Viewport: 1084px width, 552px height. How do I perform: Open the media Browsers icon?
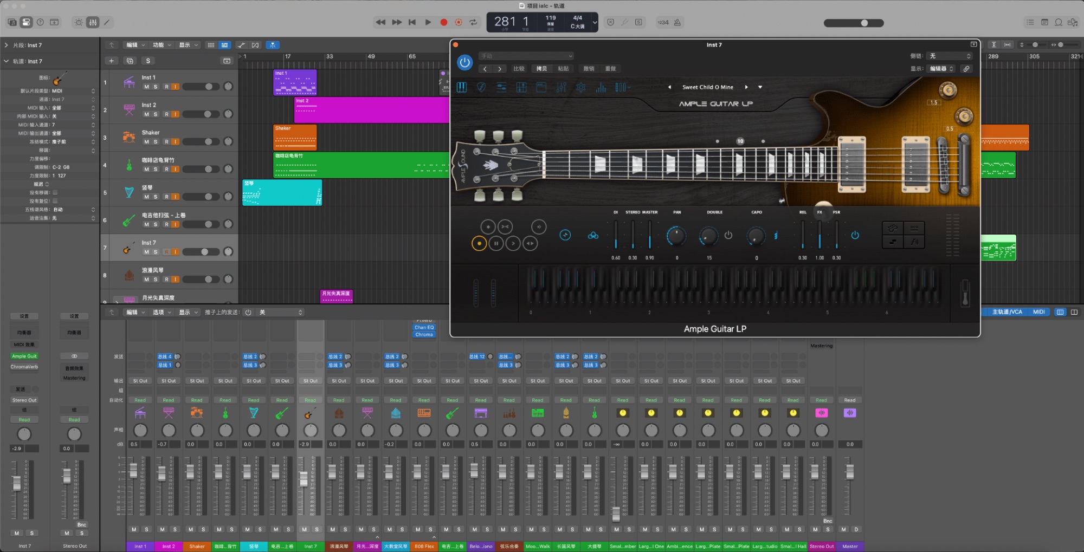(x=1073, y=22)
